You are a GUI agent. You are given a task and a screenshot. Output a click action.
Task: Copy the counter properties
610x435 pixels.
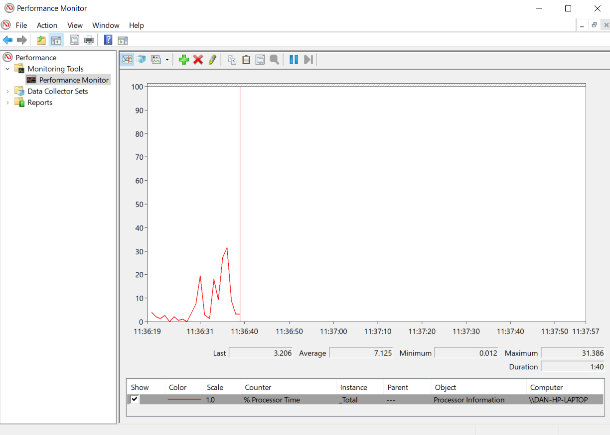[x=232, y=59]
